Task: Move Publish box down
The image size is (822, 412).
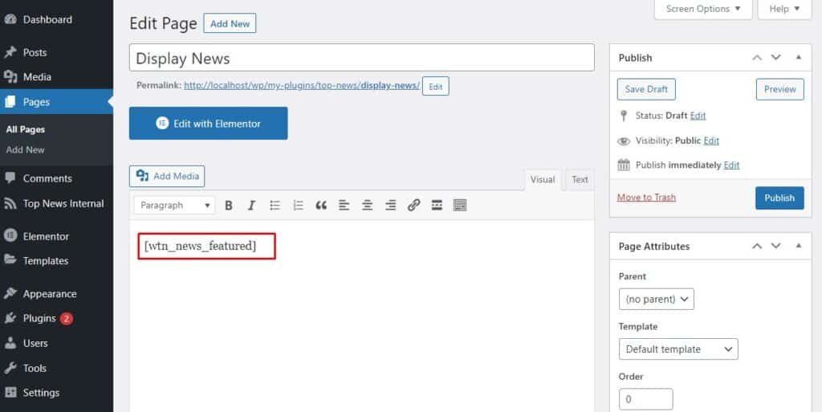Action: coord(776,58)
